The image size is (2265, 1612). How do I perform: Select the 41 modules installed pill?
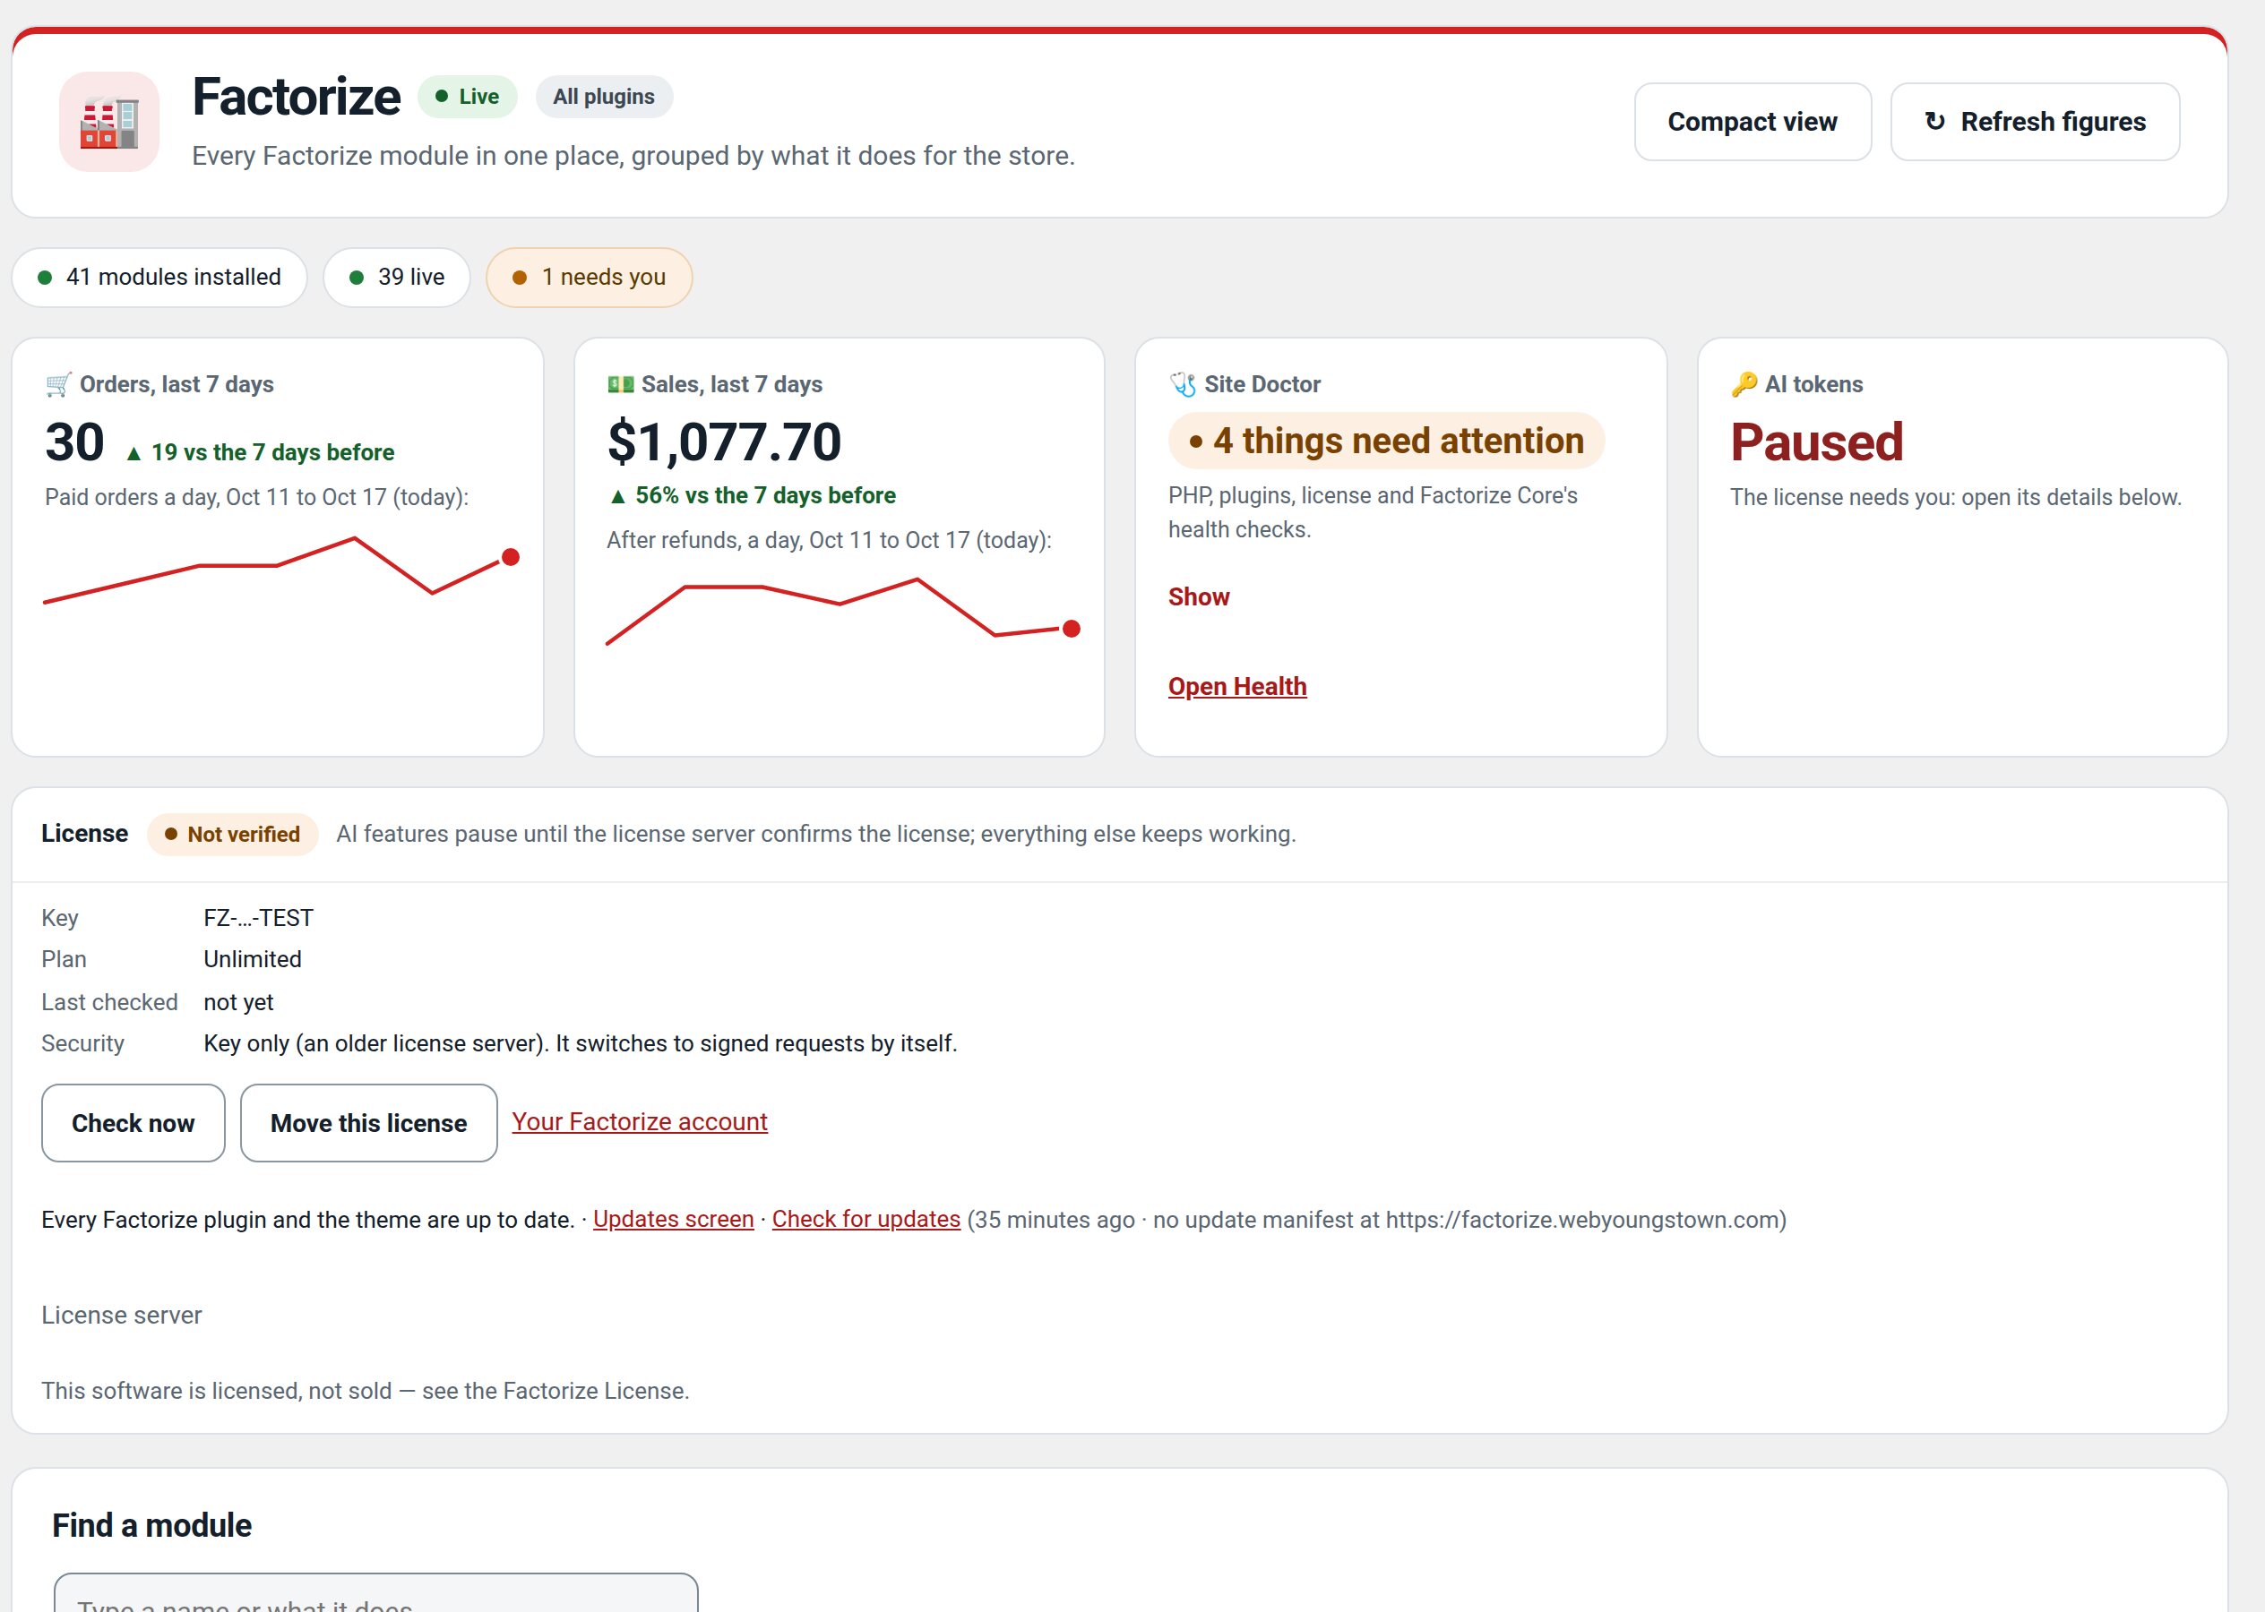click(159, 277)
